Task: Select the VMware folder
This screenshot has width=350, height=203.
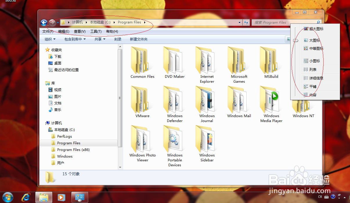Action: pos(142,101)
